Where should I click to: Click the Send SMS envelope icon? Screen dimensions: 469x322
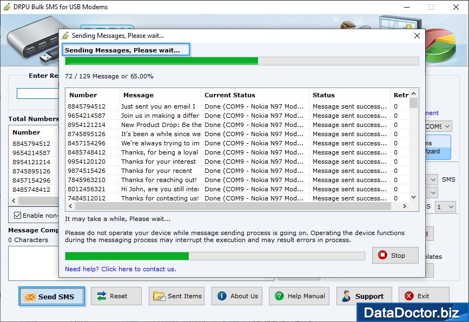tap(30, 297)
